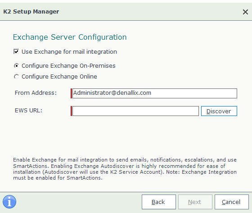Click the EWS URL: field label
This screenshot has height=213, width=252.
coord(28,111)
